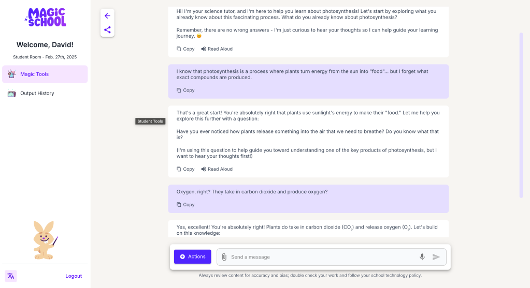Open Output History in the sidebar
The image size is (530, 288).
37,94
